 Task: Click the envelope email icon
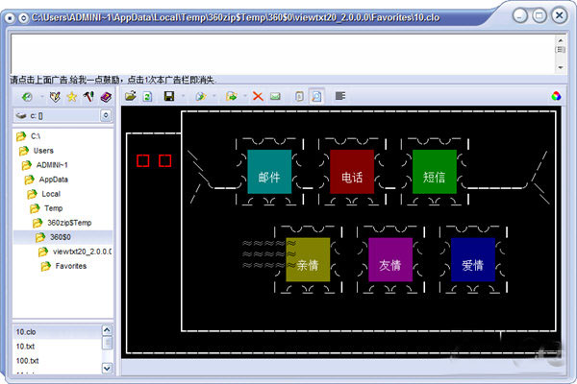tap(275, 96)
